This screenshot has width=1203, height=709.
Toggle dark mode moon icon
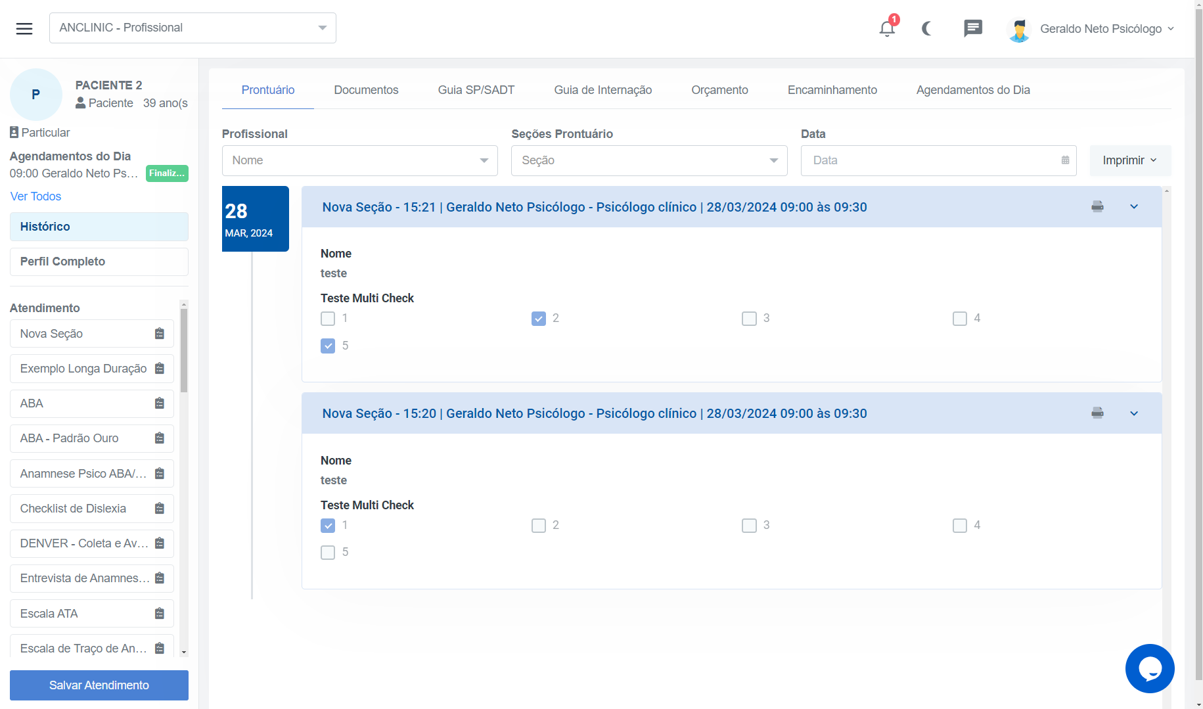pyautogui.click(x=926, y=28)
